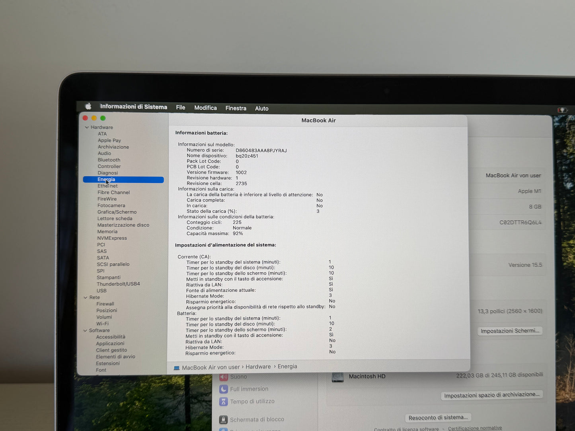Open Certificazione normativa link
The width and height of the screenshot is (575, 431).
[x=475, y=428]
